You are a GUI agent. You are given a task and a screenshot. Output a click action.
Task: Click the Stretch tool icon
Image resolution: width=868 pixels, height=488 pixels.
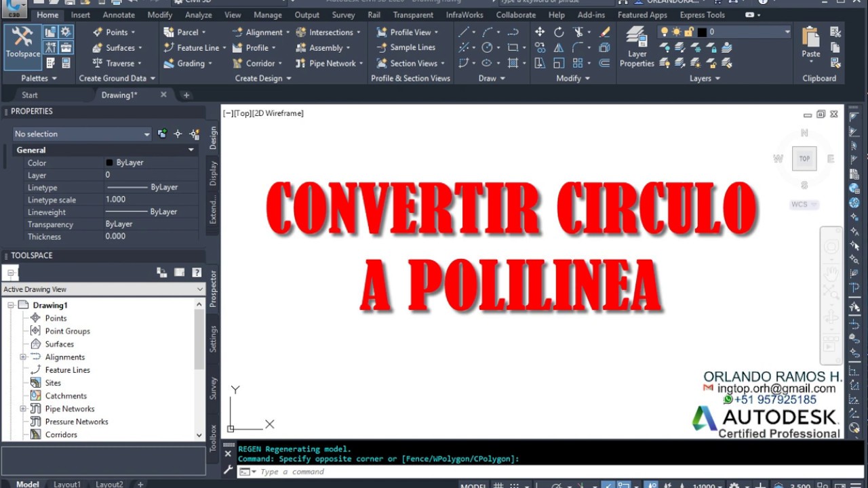pyautogui.click(x=540, y=63)
